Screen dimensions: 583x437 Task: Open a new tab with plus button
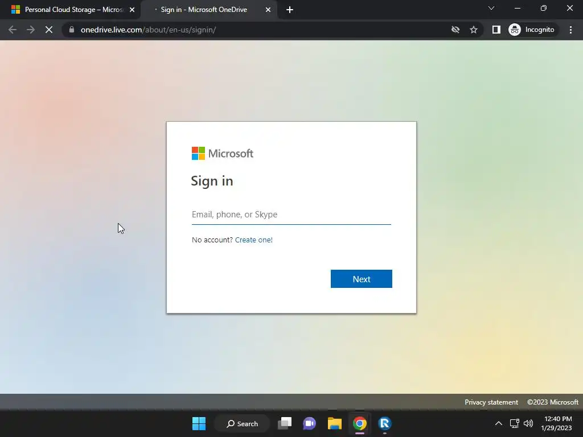pyautogui.click(x=290, y=10)
